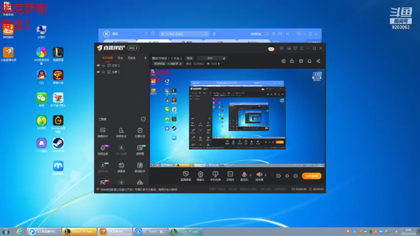
Task: Open speaker options arrow next to speaker
Action: point(266,175)
